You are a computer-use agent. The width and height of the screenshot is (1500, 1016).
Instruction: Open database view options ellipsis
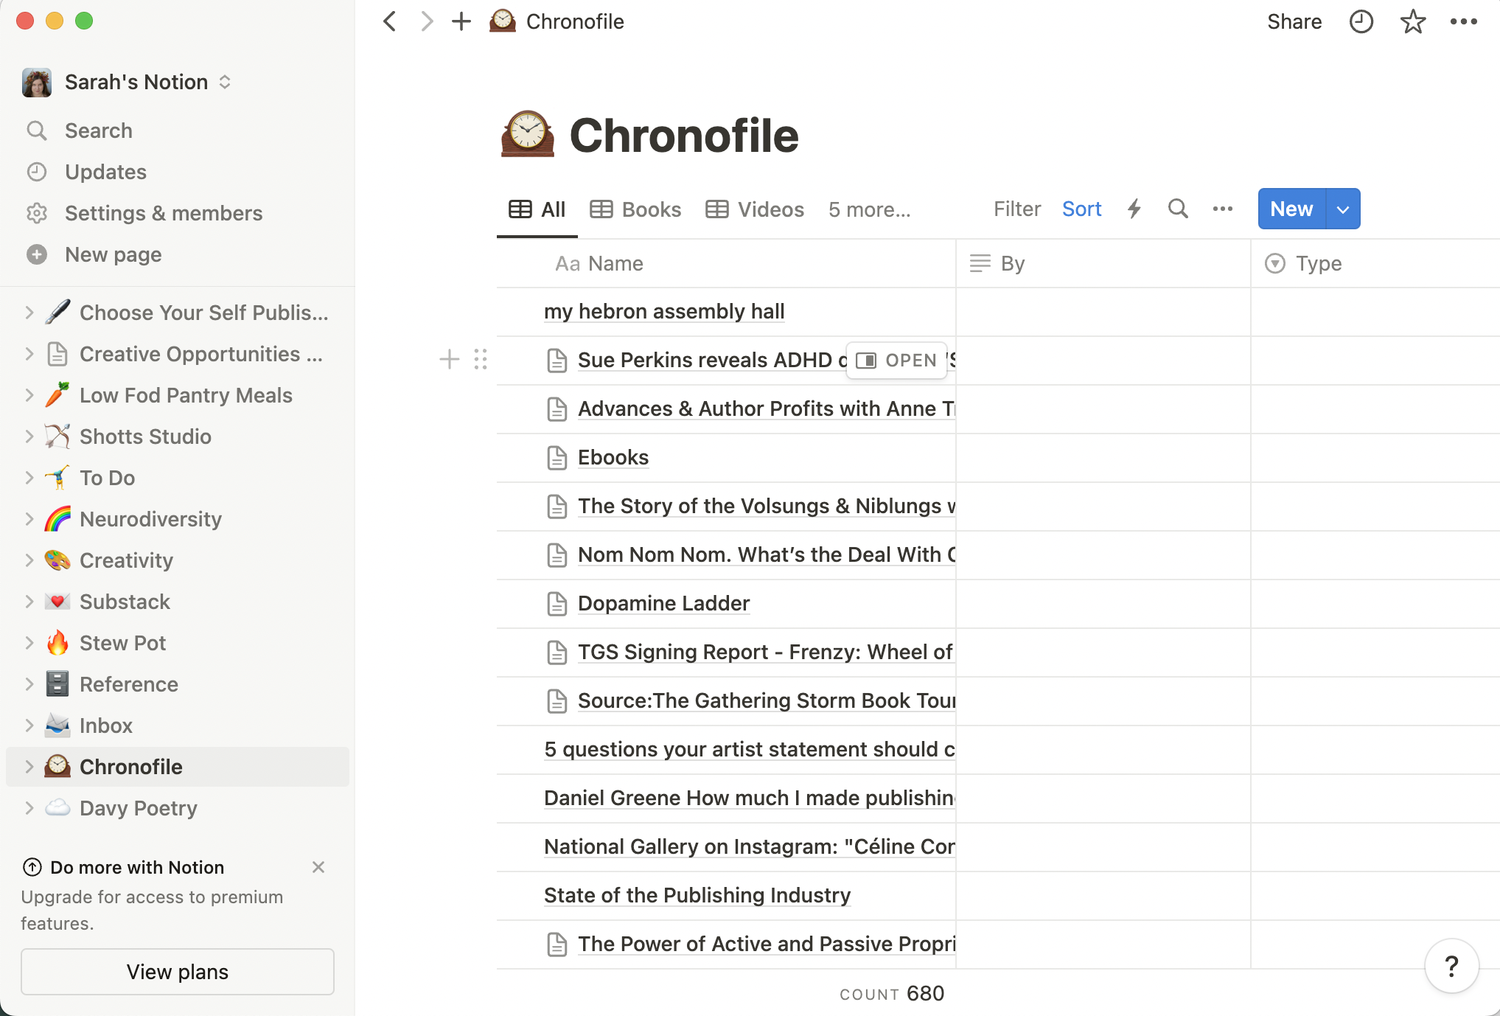[x=1222, y=209]
